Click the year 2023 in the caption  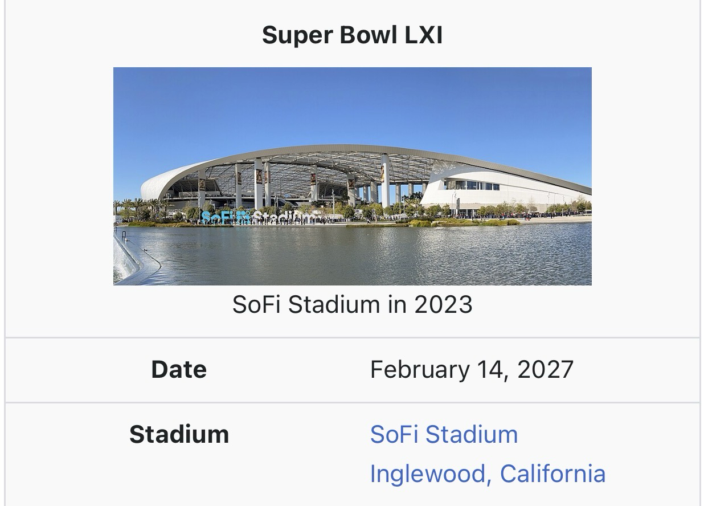tap(443, 305)
